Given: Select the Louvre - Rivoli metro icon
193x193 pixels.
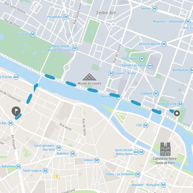Looking at the screenshot, I should [111, 73].
